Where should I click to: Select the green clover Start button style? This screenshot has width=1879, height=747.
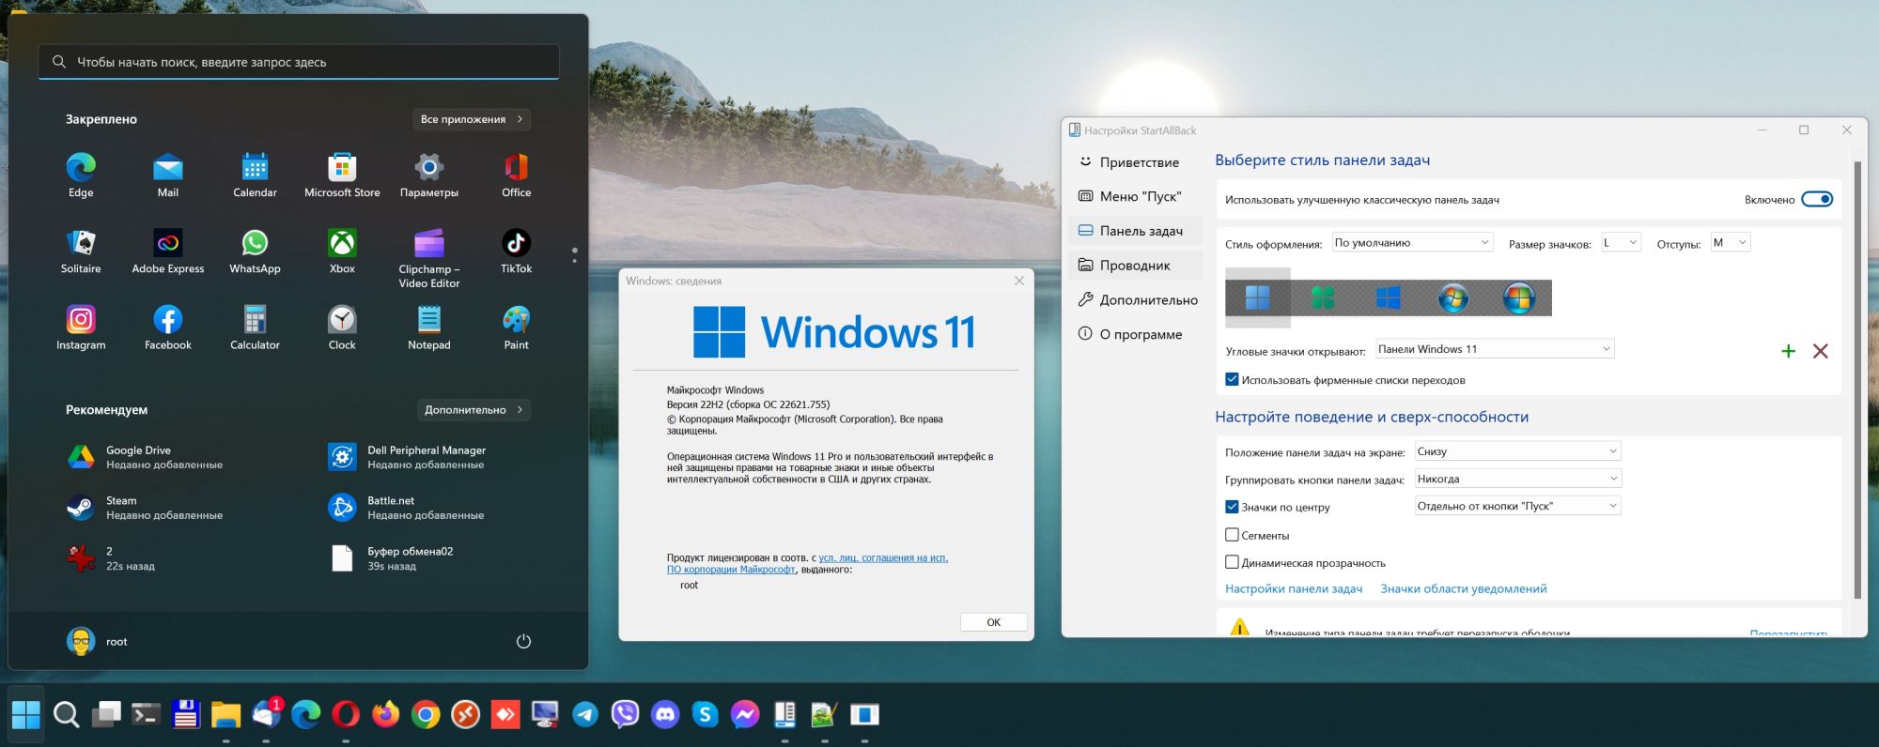tap(1323, 298)
